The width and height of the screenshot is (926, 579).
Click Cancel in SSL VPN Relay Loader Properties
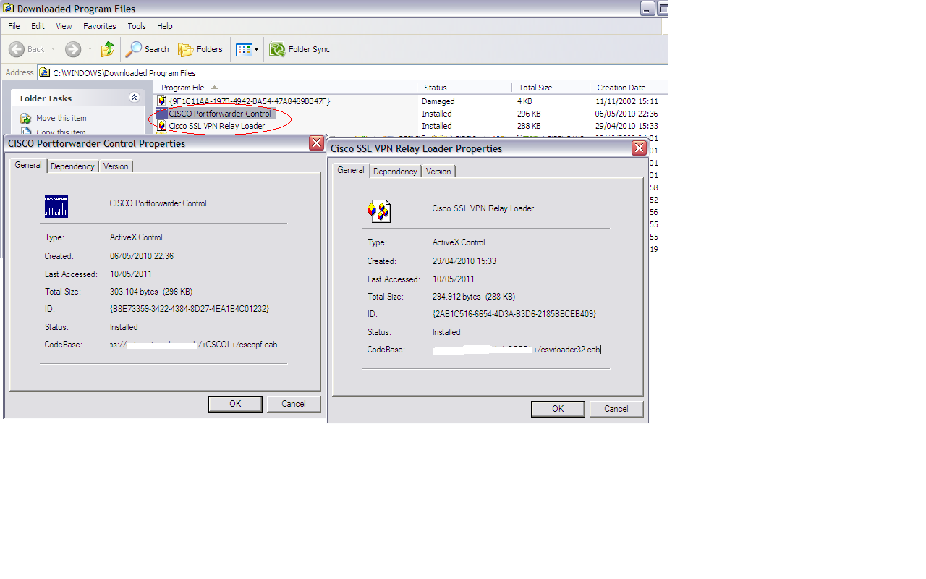(616, 409)
